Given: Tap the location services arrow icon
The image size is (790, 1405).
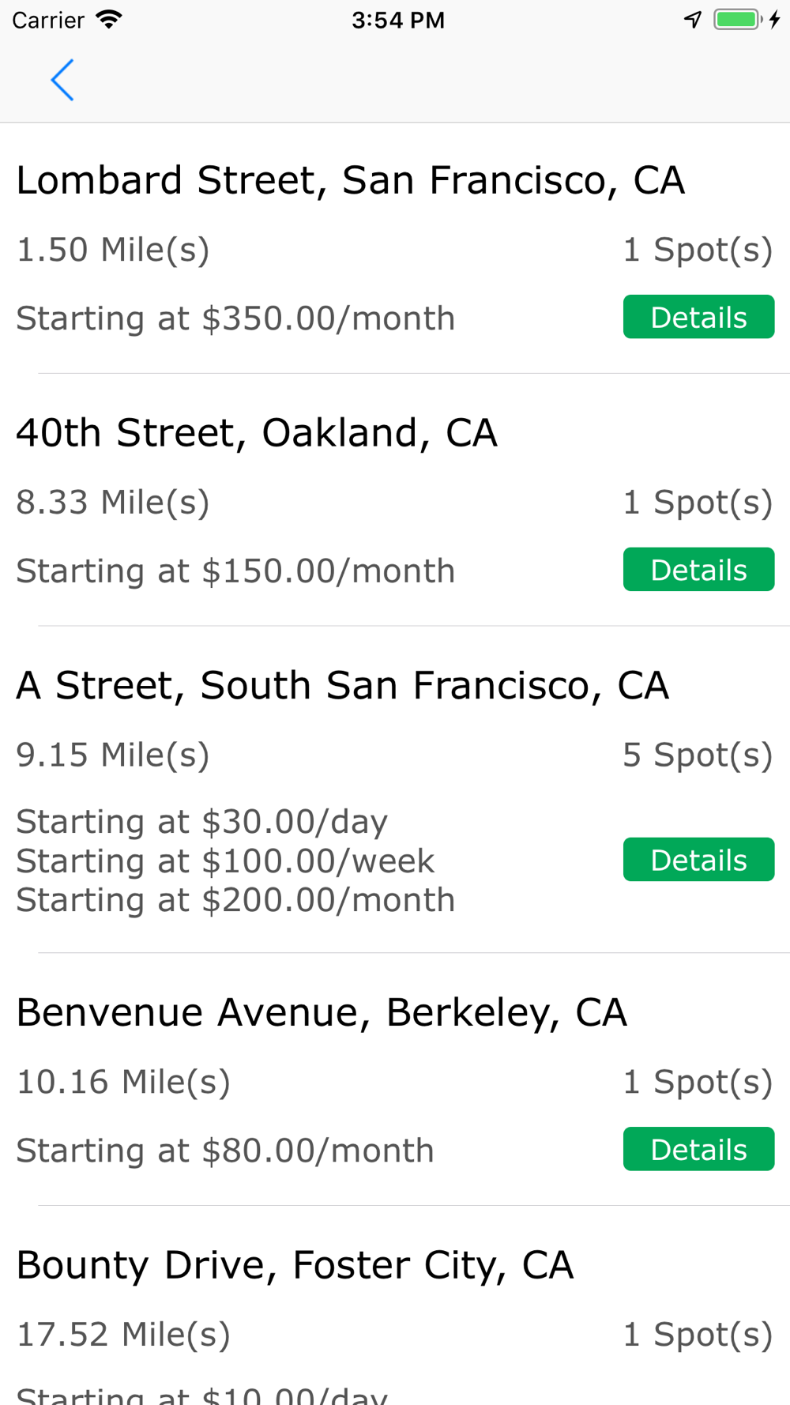Looking at the screenshot, I should point(693,20).
